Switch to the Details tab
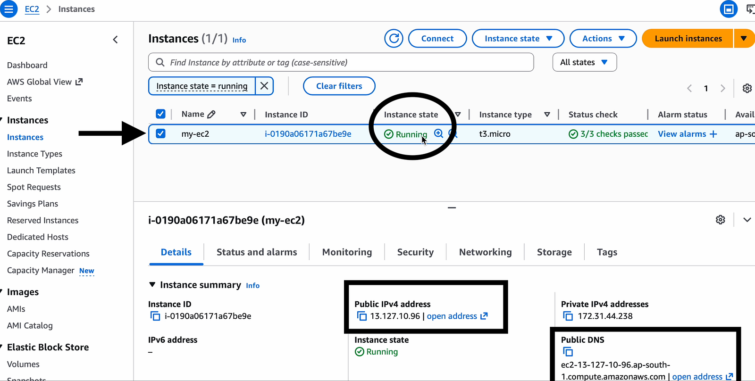Screen dimensions: 755x381 [x=176, y=252]
